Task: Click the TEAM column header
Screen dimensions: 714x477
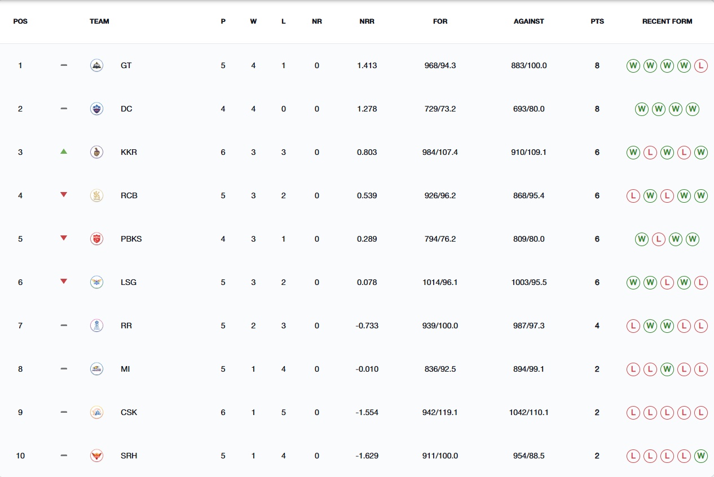Action: coord(99,21)
